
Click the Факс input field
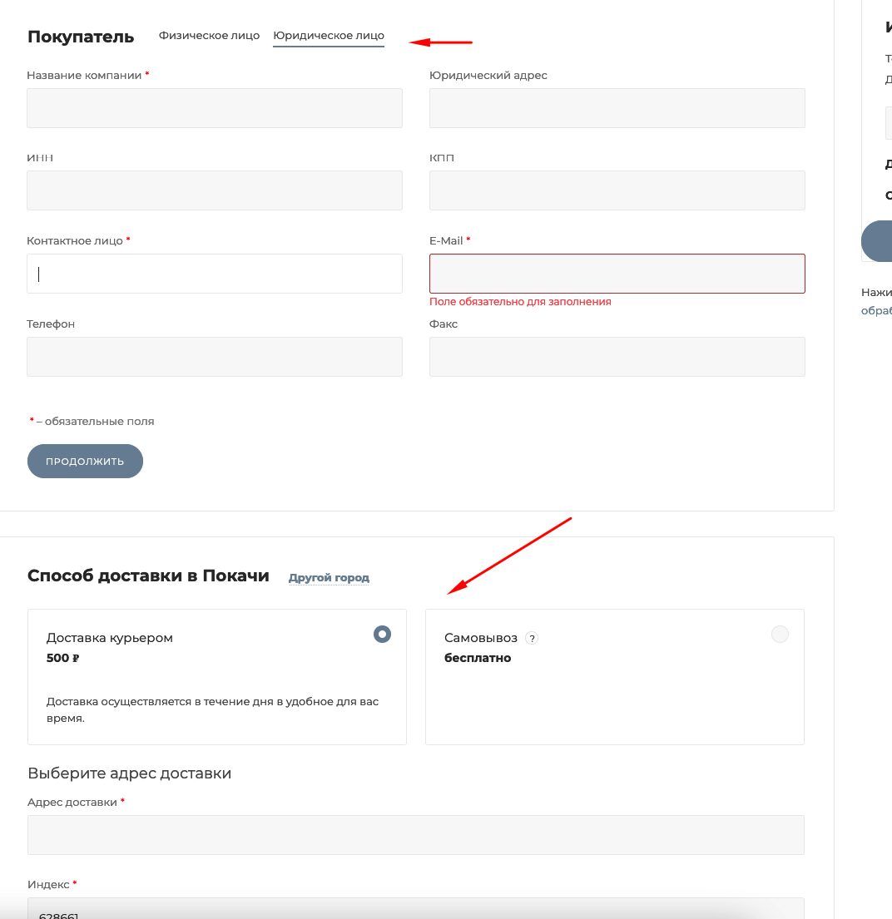click(x=617, y=357)
